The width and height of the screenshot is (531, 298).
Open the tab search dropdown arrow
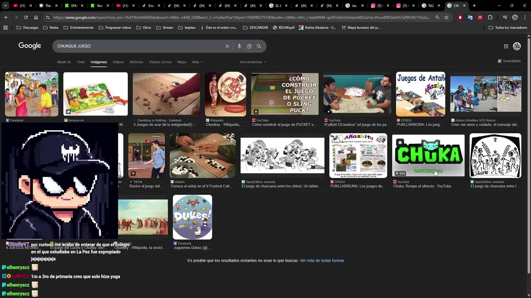[x=5, y=6]
